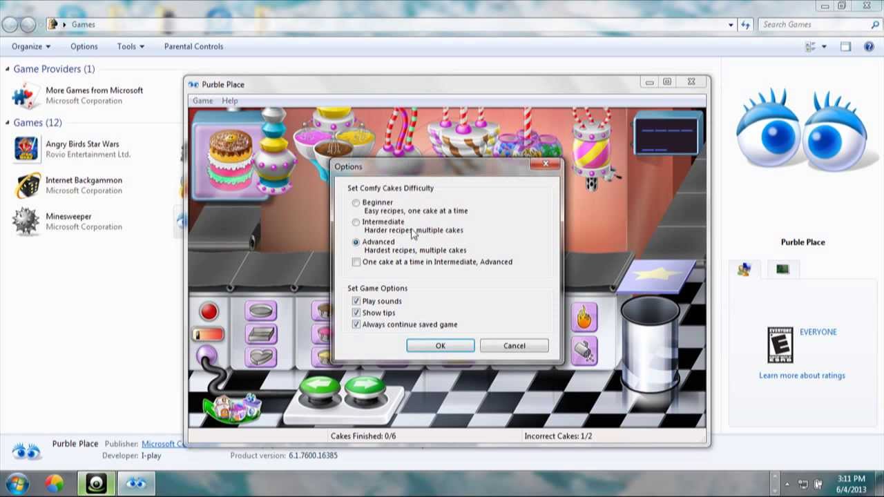
Task: Click the red round conveyor button
Action: point(209,312)
